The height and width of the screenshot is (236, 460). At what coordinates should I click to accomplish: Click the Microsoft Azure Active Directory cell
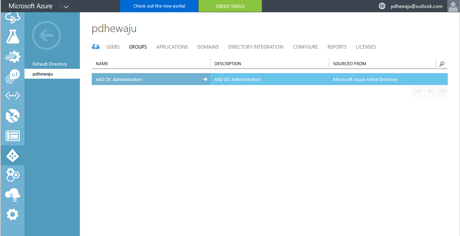pyautogui.click(x=365, y=79)
